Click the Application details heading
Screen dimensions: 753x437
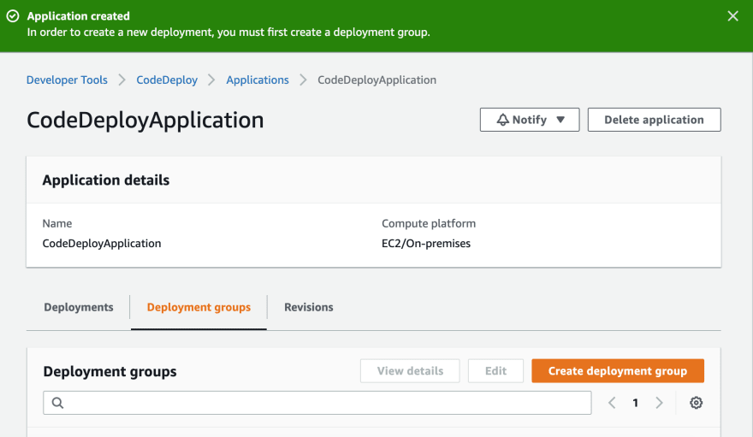click(x=105, y=180)
